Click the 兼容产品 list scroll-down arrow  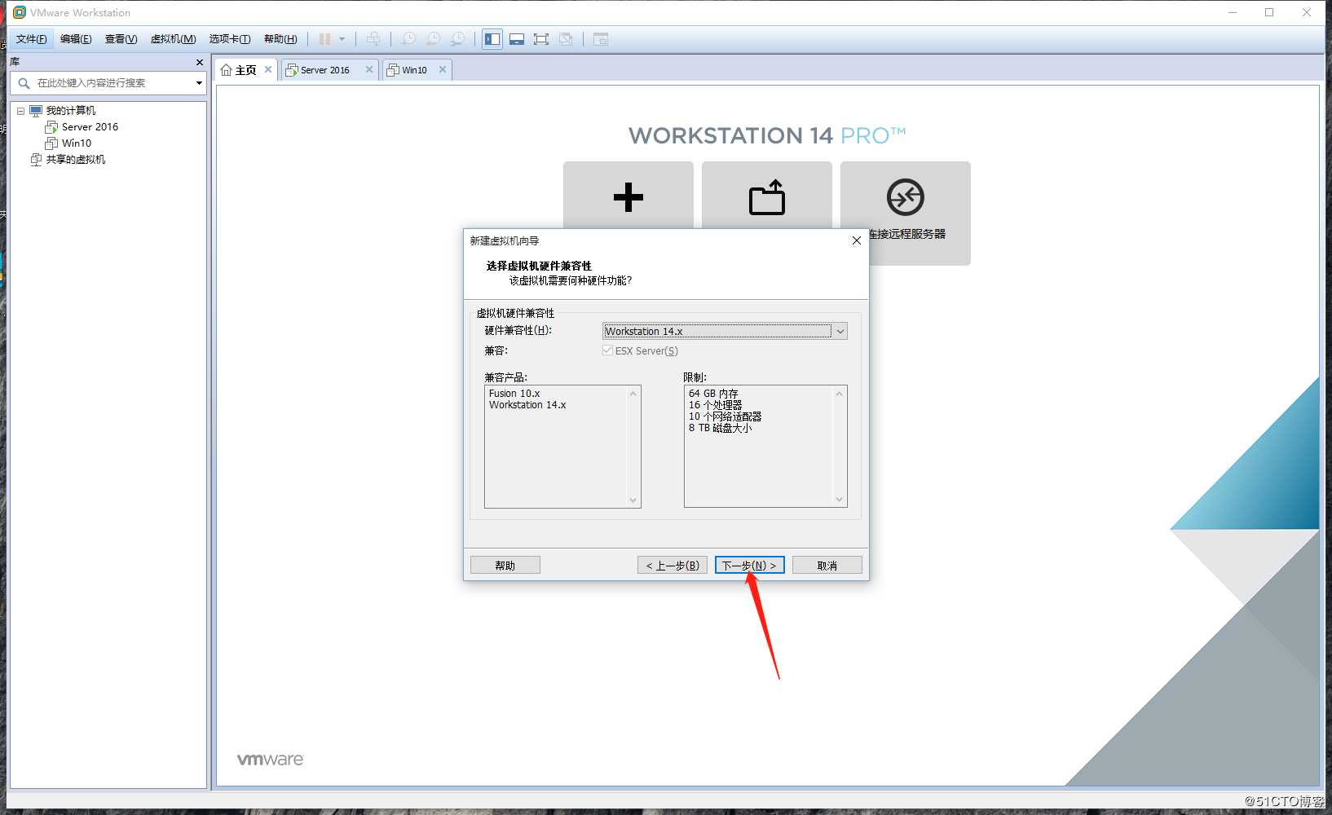(x=633, y=500)
